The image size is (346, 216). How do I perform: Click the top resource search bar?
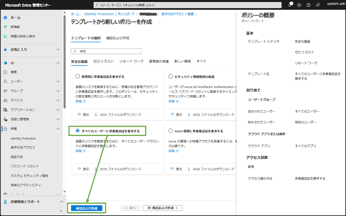pyautogui.click(x=187, y=5)
